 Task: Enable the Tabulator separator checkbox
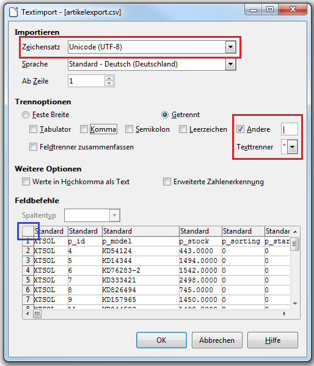[x=33, y=129]
